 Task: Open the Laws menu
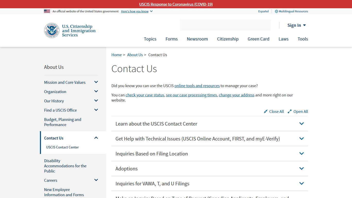(x=283, y=39)
